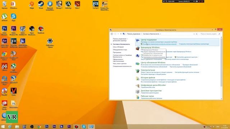Select Программы in sidebar
This screenshot has height=129, width=230.
click(x=117, y=52)
